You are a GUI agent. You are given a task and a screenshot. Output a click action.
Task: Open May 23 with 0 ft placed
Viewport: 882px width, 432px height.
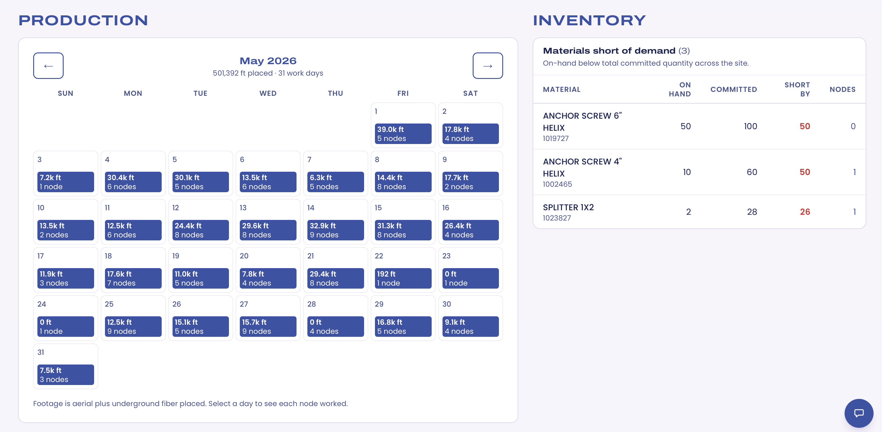point(471,270)
